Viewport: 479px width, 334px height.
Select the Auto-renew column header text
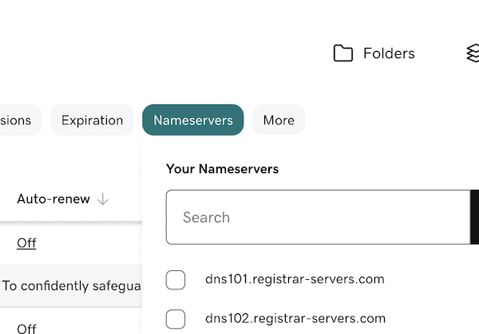(53, 199)
